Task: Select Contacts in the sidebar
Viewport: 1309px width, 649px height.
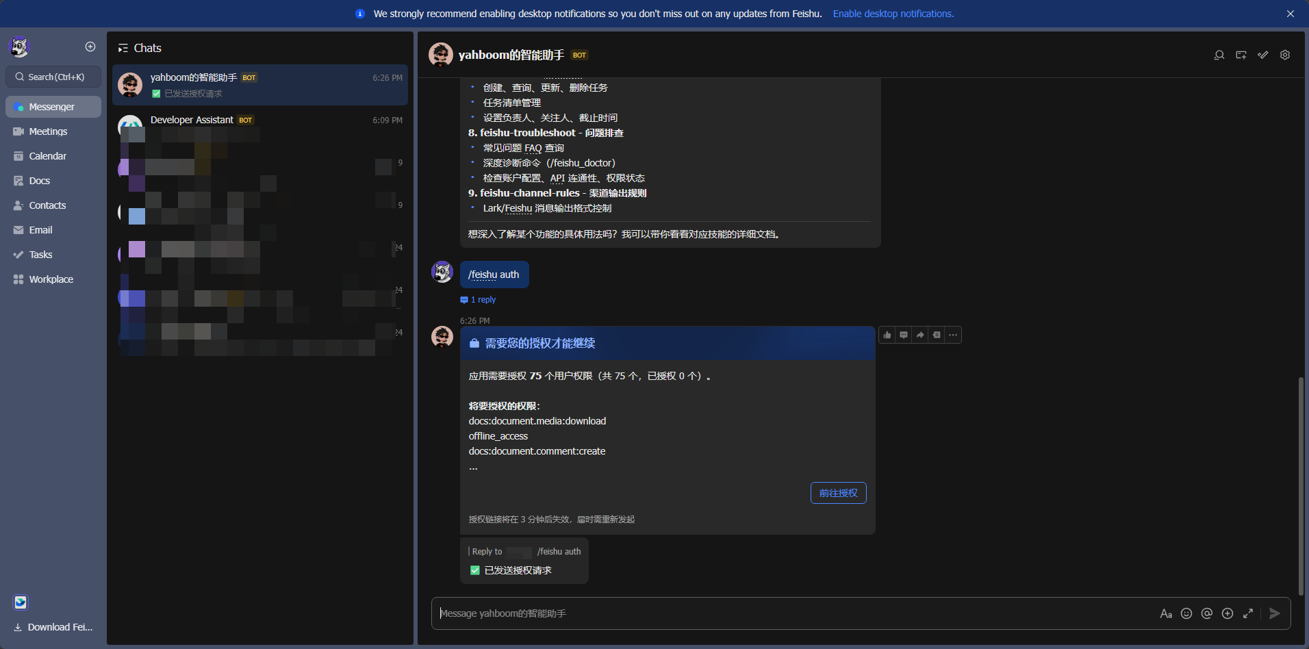Action: click(53, 205)
